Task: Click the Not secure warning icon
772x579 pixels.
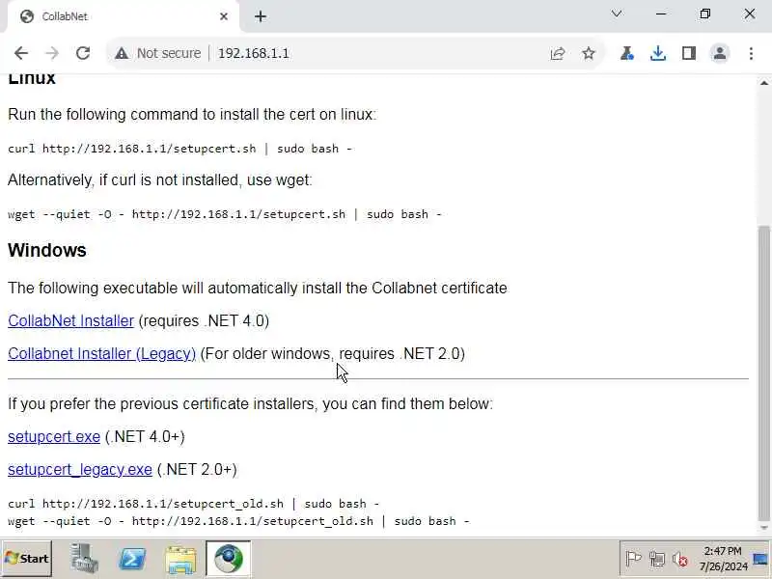Action: pos(122,53)
